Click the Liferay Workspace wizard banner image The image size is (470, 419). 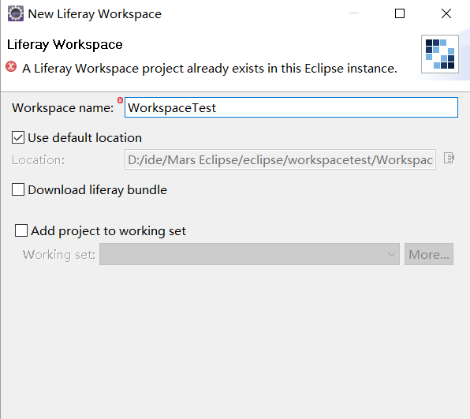(440, 54)
